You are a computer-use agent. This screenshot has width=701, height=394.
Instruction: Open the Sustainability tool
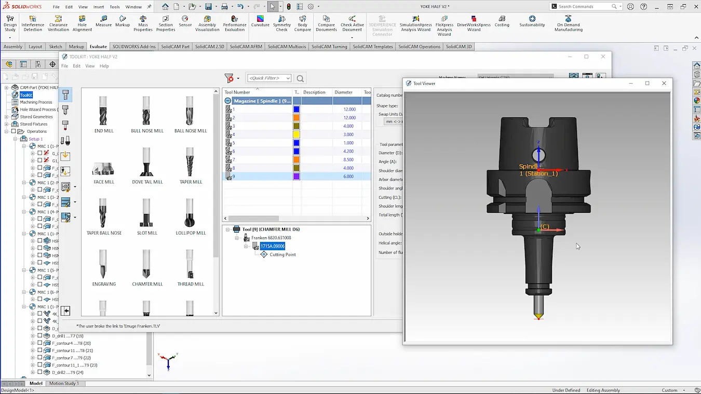coord(532,24)
